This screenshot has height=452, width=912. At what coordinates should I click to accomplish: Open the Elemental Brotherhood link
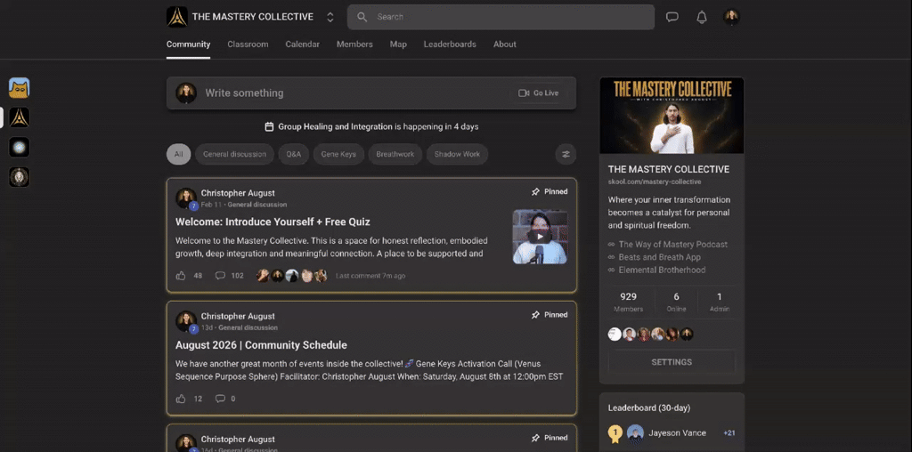[662, 270]
